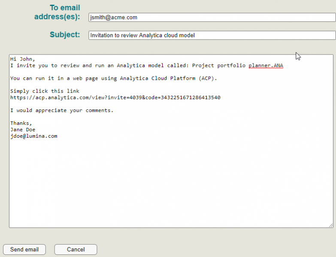Click the 'Subject:' label
The height and width of the screenshot is (257, 336).
[65, 35]
